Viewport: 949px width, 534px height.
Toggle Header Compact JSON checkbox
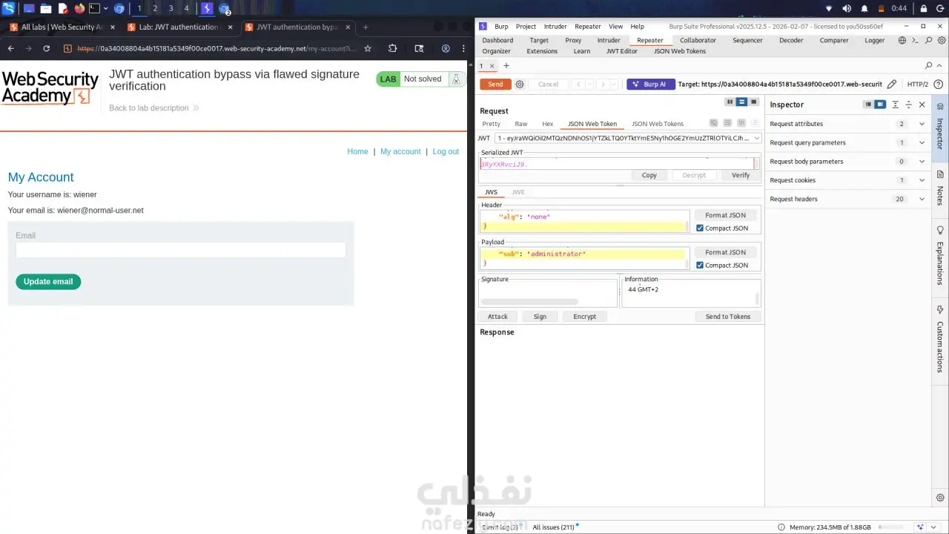pyautogui.click(x=700, y=228)
